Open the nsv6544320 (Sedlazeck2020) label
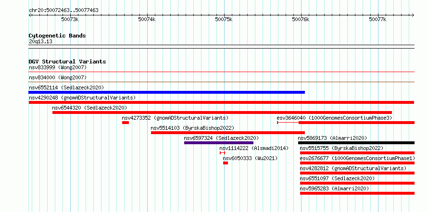 [x=89, y=108]
